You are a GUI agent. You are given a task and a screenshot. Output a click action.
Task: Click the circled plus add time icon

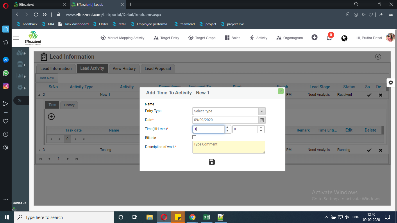tap(51, 116)
